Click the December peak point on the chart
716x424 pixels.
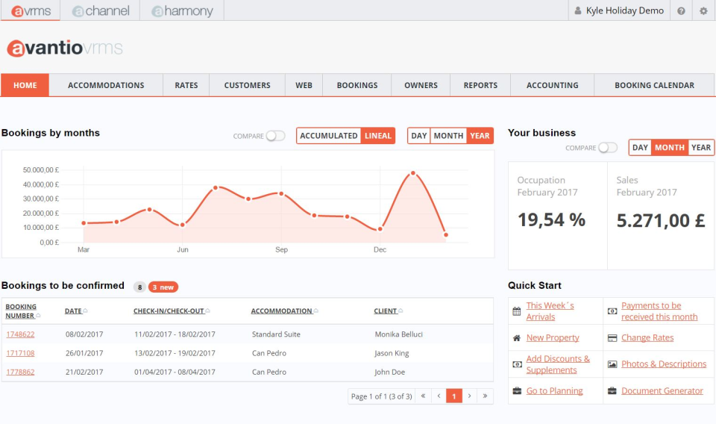coord(412,173)
